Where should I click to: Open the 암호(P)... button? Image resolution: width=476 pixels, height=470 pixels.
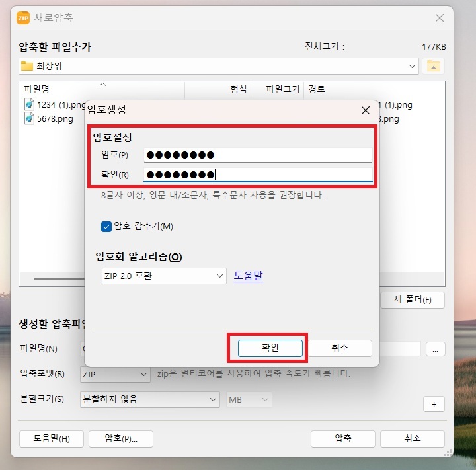[121, 438]
